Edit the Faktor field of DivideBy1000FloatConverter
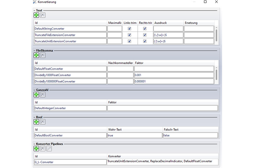 pos(174,75)
